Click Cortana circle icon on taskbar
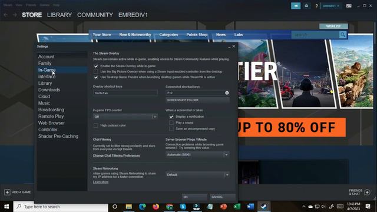This screenshot has height=212, width=377. (x=115, y=207)
